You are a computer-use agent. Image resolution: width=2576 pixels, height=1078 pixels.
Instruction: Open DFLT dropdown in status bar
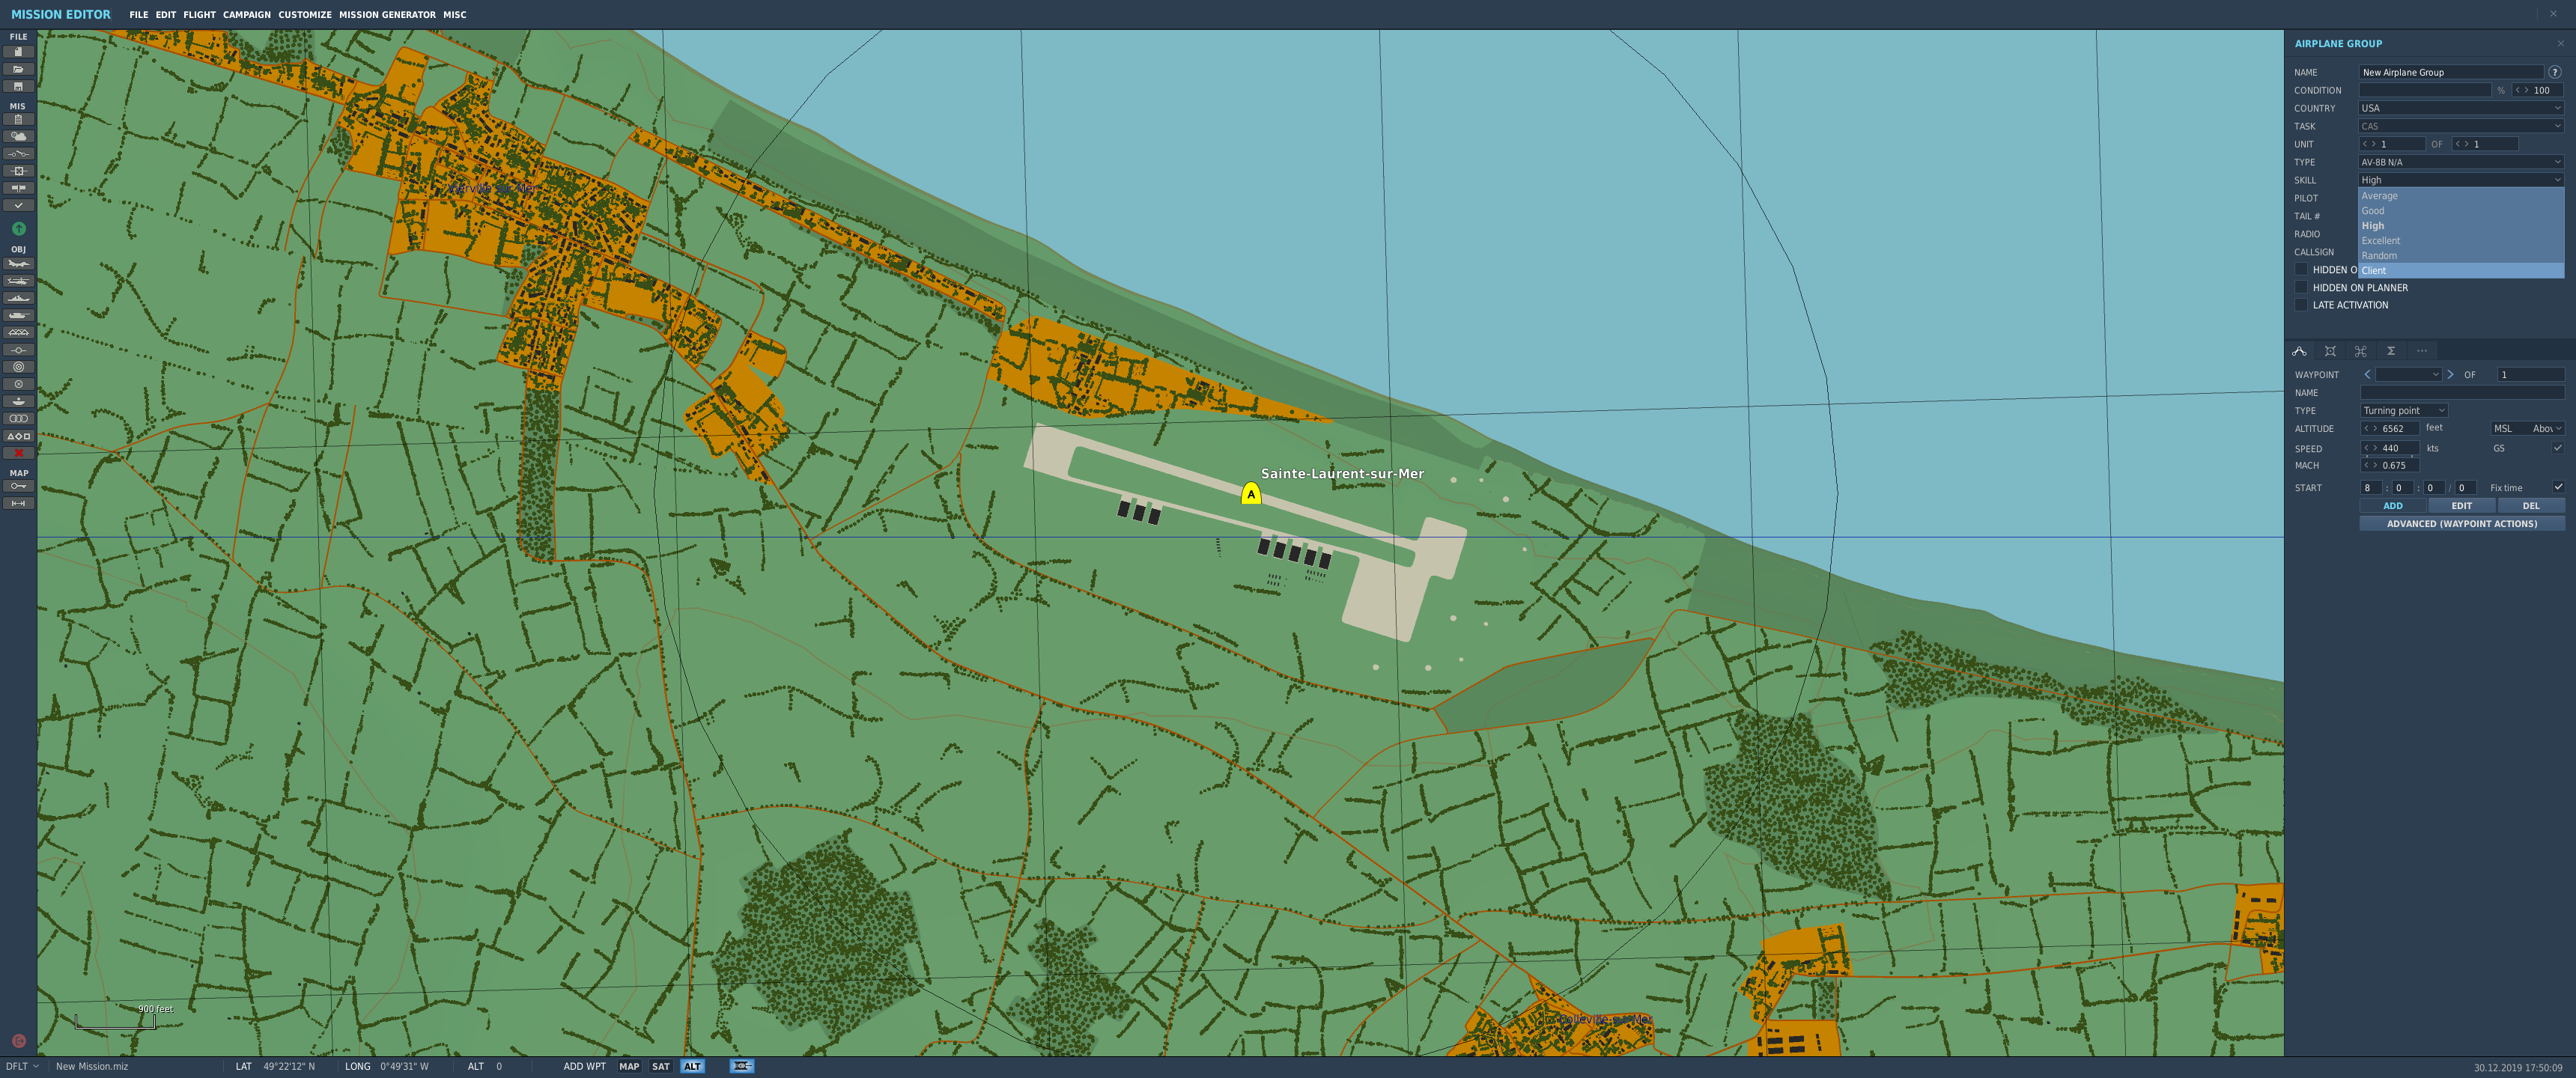coord(22,1066)
